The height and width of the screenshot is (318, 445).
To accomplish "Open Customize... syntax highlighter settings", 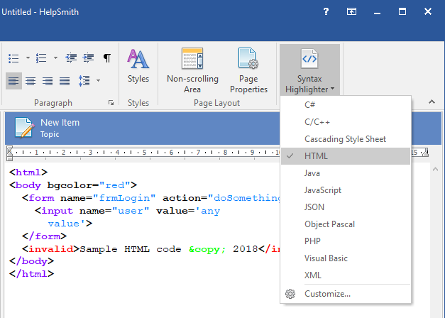I will 346,294.
